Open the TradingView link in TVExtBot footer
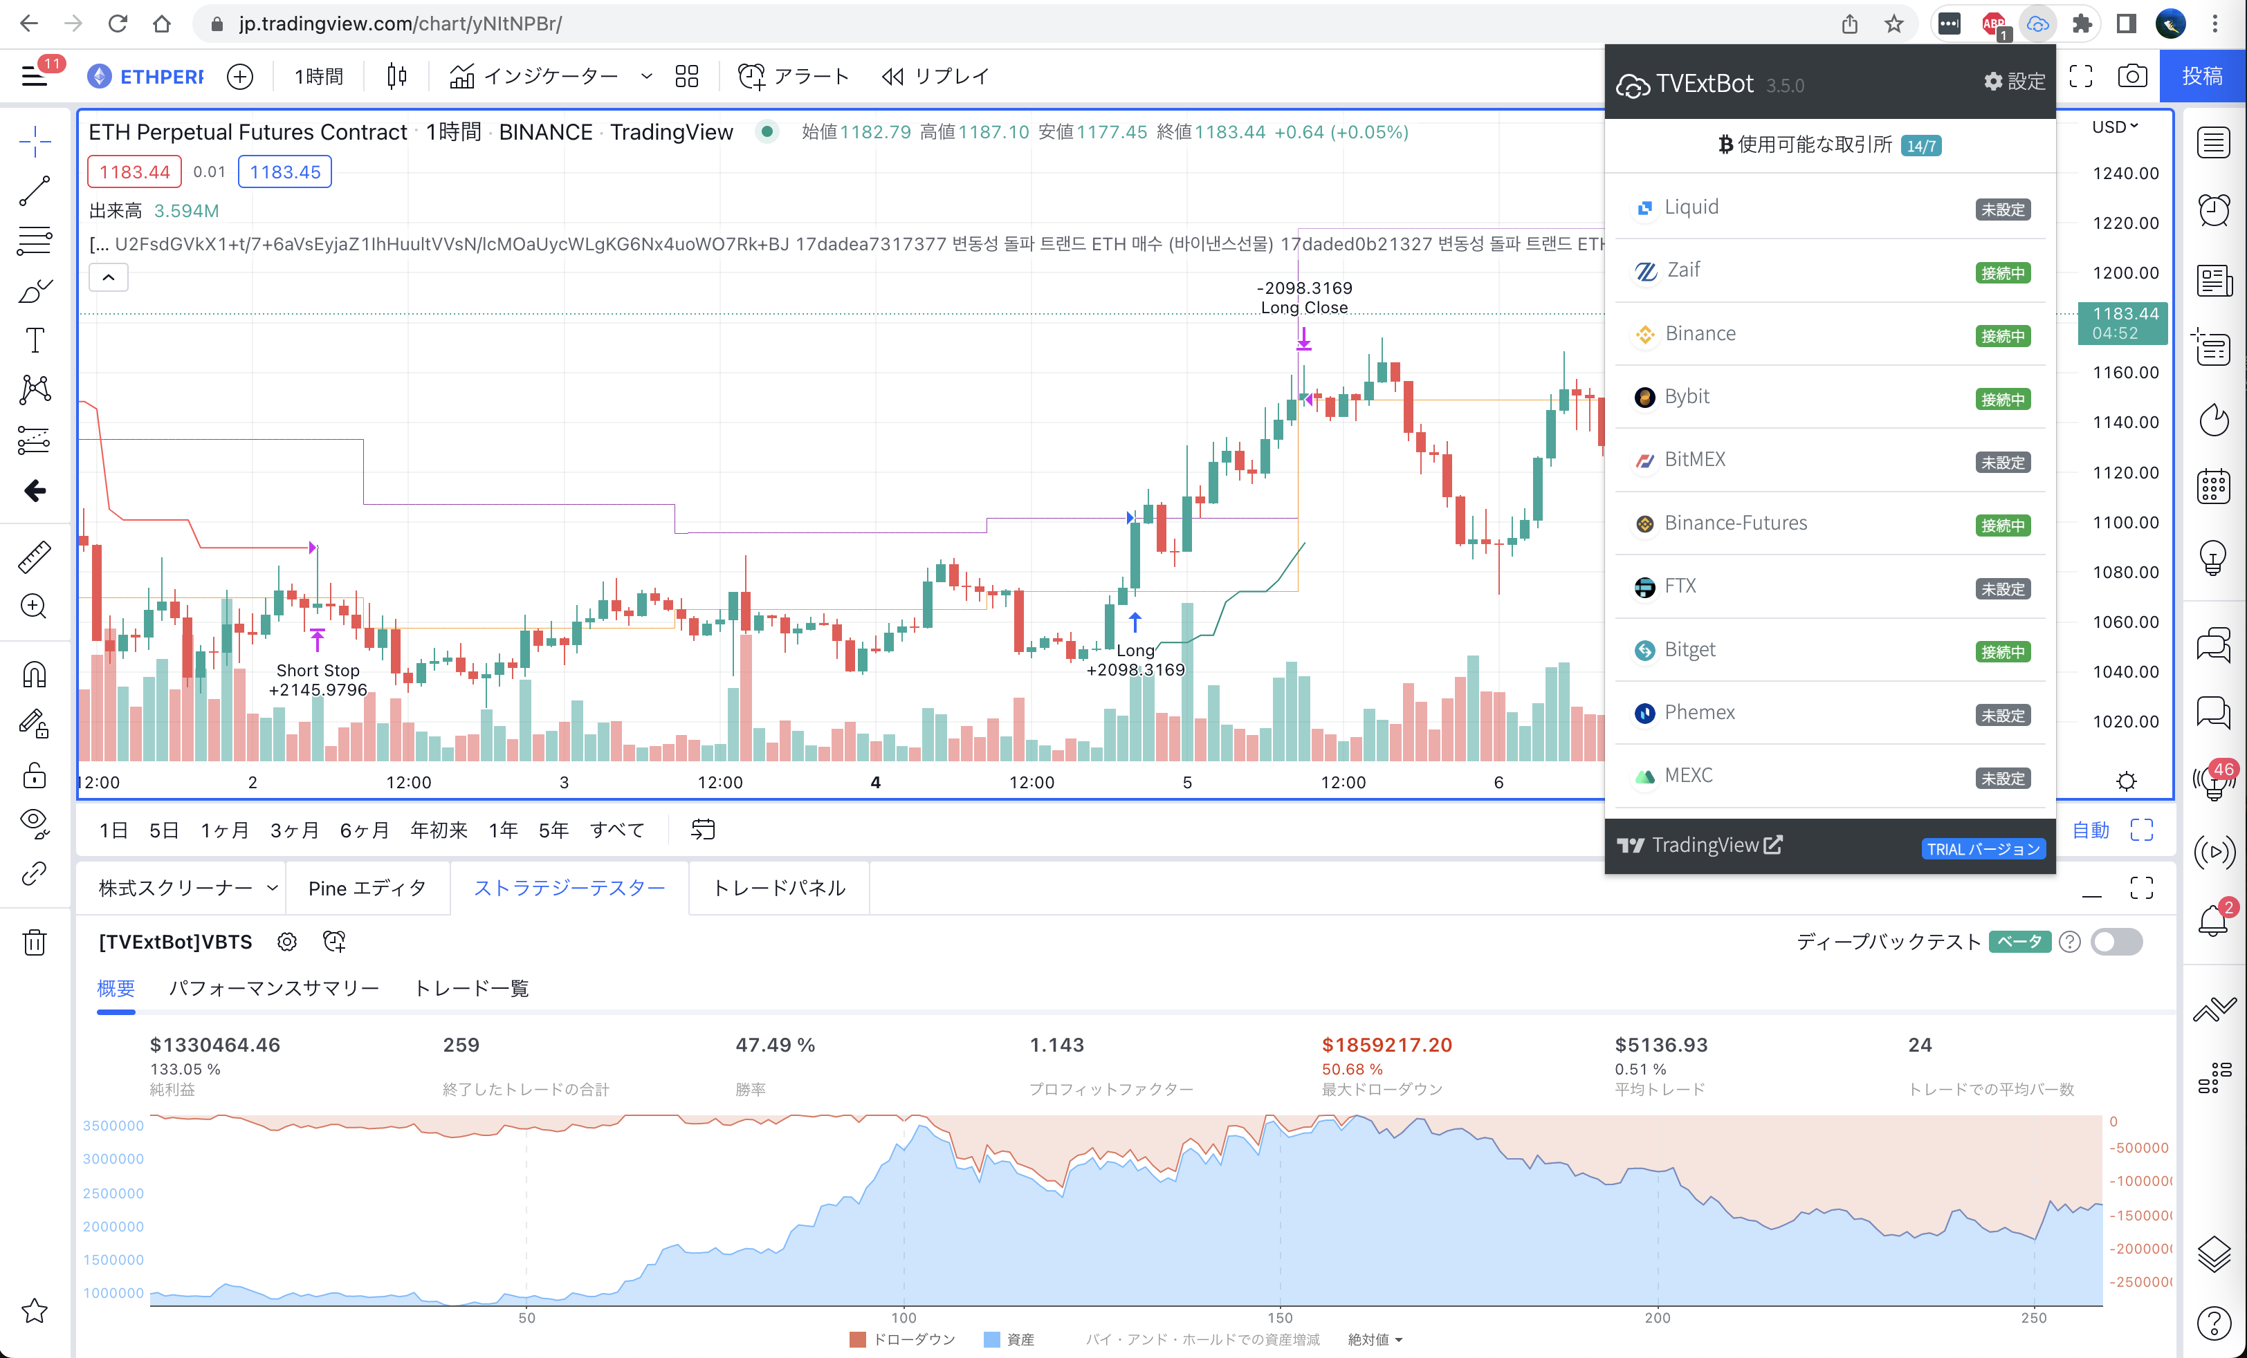This screenshot has width=2247, height=1358. coord(1700,846)
